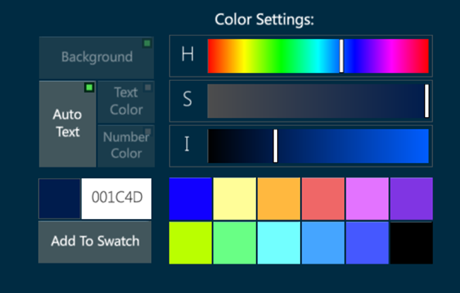This screenshot has height=293, width=460.
Task: Pick the black swatch
Action: click(x=412, y=243)
